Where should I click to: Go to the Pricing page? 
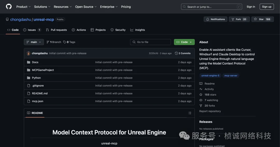coord(126,7)
